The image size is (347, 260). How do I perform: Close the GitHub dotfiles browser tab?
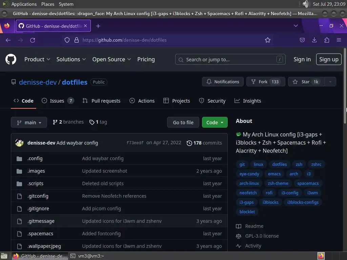[x=85, y=26]
